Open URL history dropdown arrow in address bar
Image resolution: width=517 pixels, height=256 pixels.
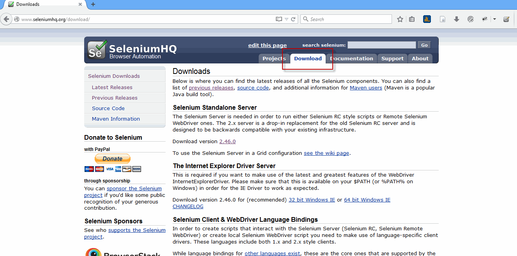pyautogui.click(x=286, y=19)
